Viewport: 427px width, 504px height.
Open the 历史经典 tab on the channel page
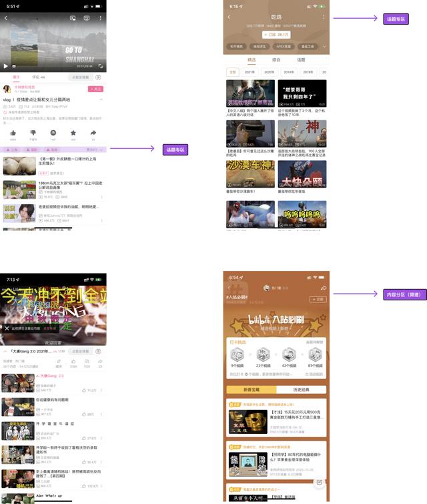coord(301,389)
